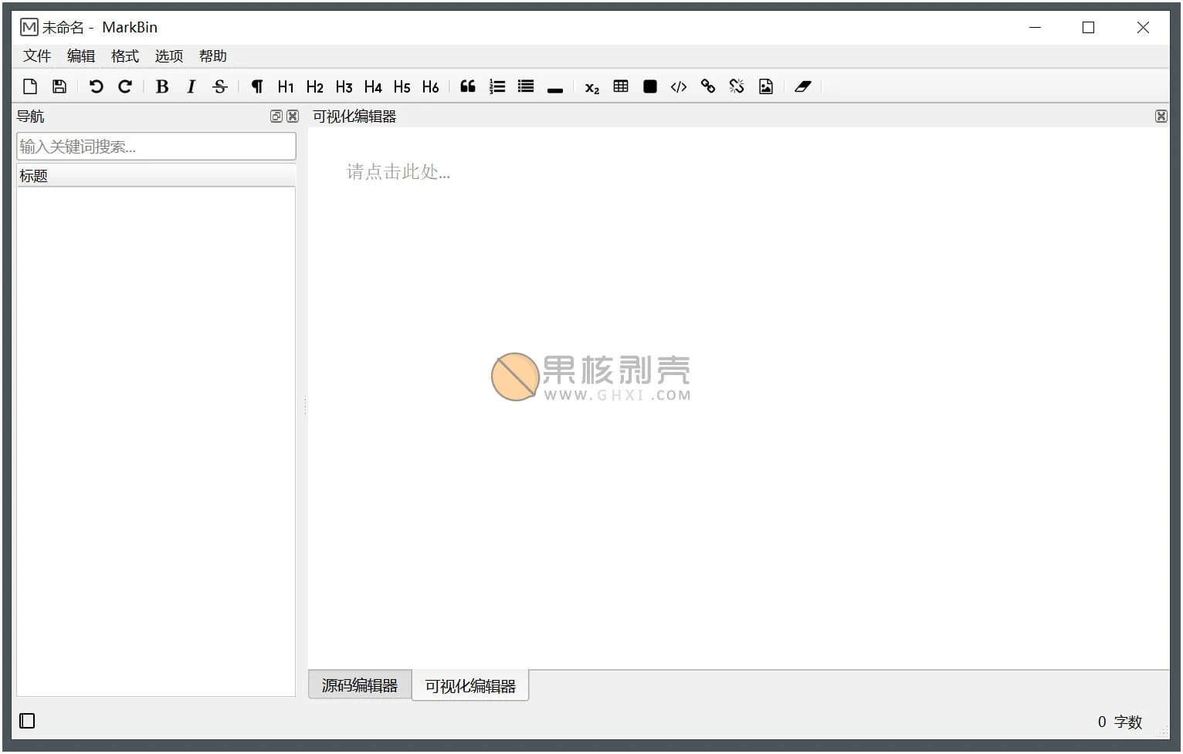The width and height of the screenshot is (1183, 754).
Task: Redo the last action
Action: 125,86
